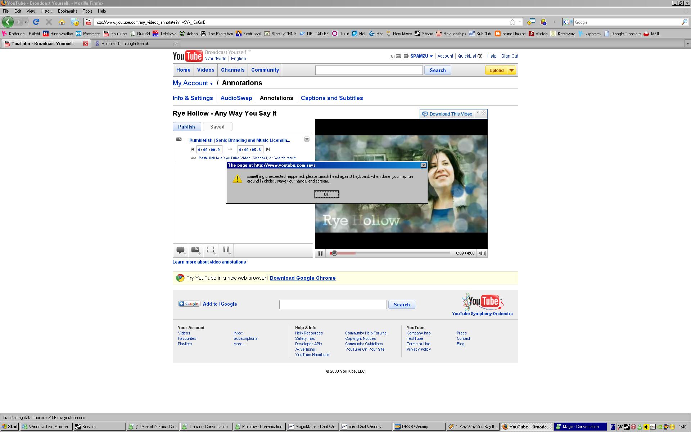Open the Videos tab
The height and width of the screenshot is (432, 691).
click(x=206, y=70)
